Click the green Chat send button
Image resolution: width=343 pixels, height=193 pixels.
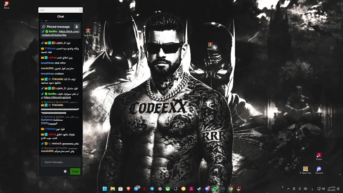(75, 171)
